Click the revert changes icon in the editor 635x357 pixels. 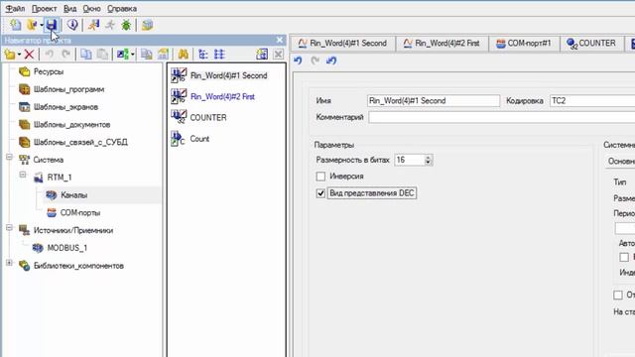(331, 60)
